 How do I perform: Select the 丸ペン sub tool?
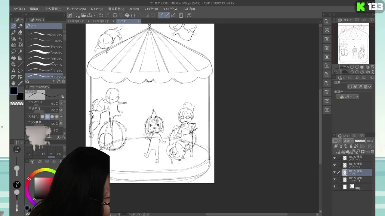44,41
